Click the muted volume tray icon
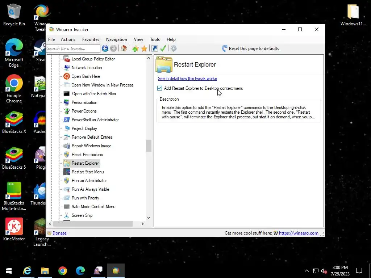The height and width of the screenshot is (278, 371). click(324, 271)
